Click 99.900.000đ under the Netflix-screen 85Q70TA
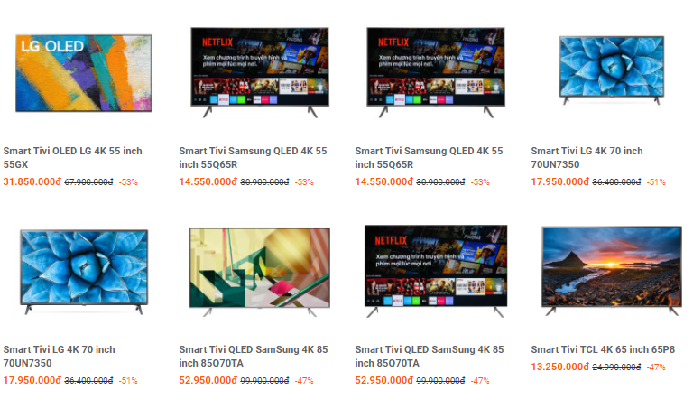This screenshot has width=693, height=418. click(x=440, y=381)
